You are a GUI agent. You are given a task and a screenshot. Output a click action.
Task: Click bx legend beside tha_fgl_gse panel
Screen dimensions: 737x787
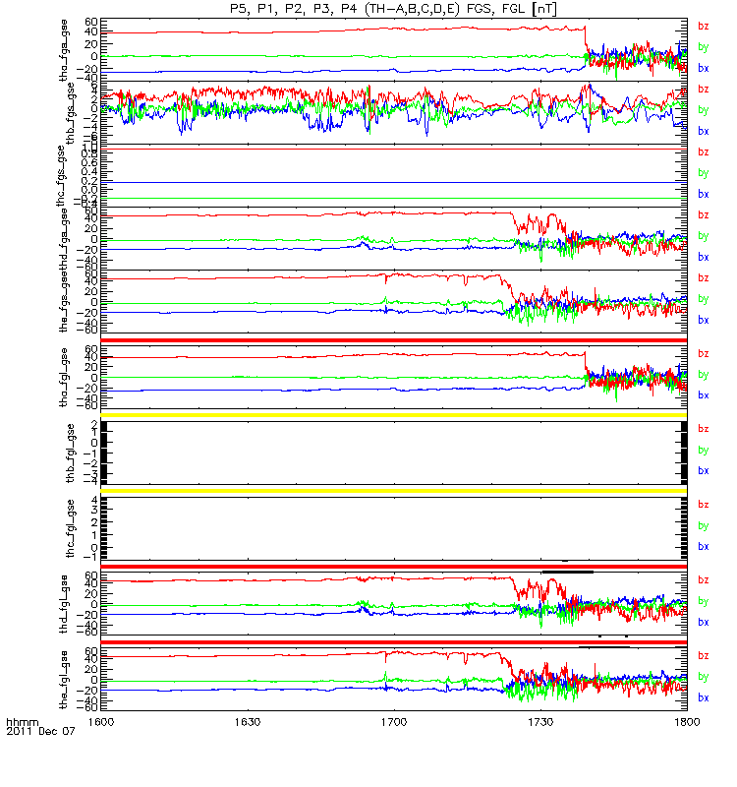click(704, 395)
